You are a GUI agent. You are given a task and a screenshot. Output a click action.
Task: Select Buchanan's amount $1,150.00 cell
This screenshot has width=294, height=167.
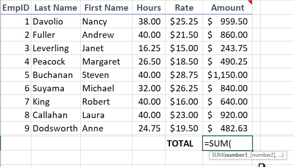click(228, 75)
